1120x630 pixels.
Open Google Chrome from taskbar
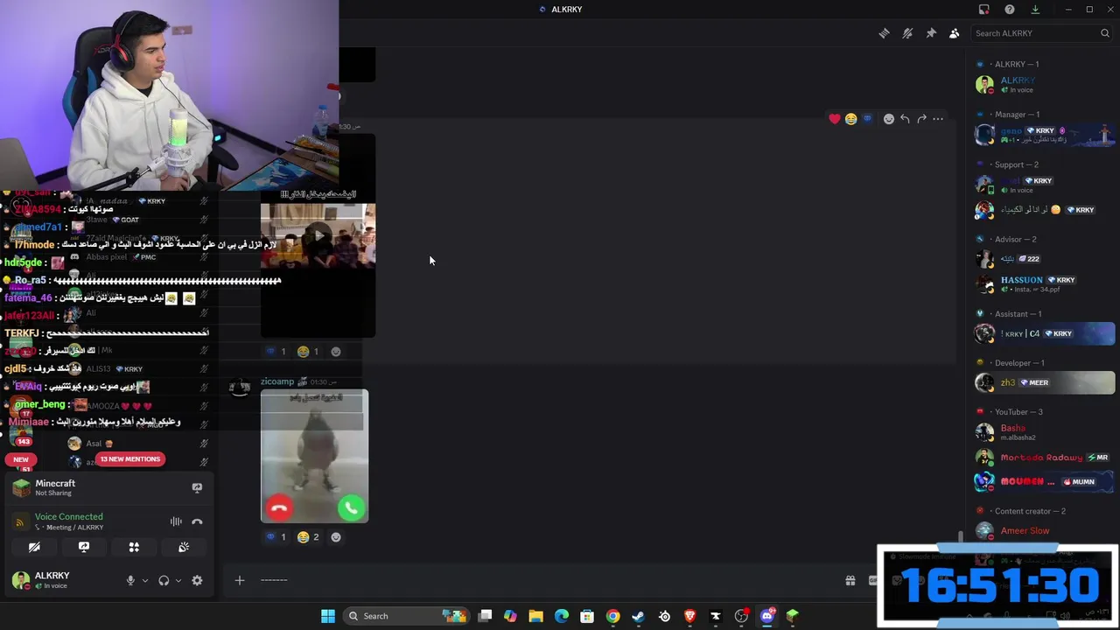612,616
